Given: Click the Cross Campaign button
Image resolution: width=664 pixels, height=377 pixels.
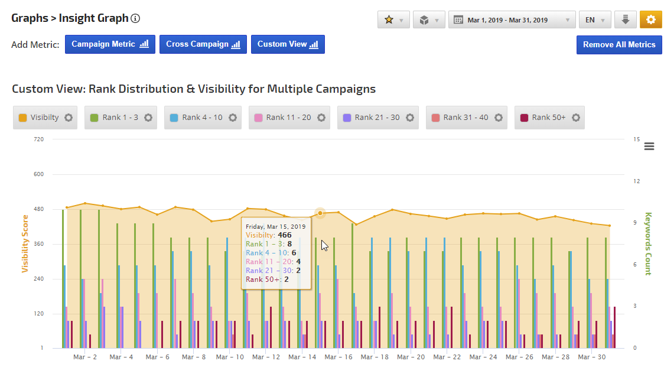Looking at the screenshot, I should [x=203, y=44].
